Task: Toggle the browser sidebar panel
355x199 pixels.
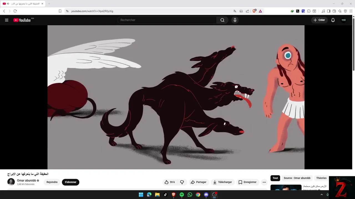Action: (x=329, y=11)
